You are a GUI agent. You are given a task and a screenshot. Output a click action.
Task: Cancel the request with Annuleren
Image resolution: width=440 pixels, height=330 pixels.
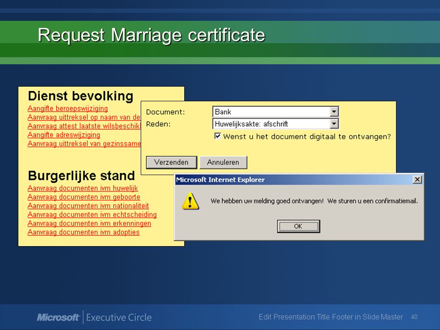[x=223, y=162]
